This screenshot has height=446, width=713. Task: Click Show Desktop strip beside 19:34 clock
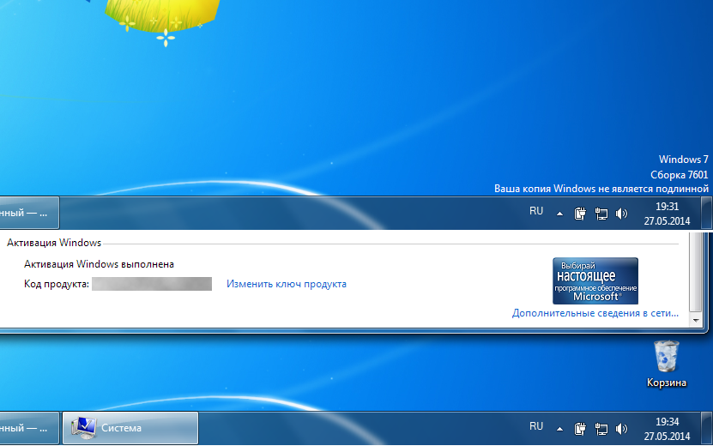click(x=707, y=428)
